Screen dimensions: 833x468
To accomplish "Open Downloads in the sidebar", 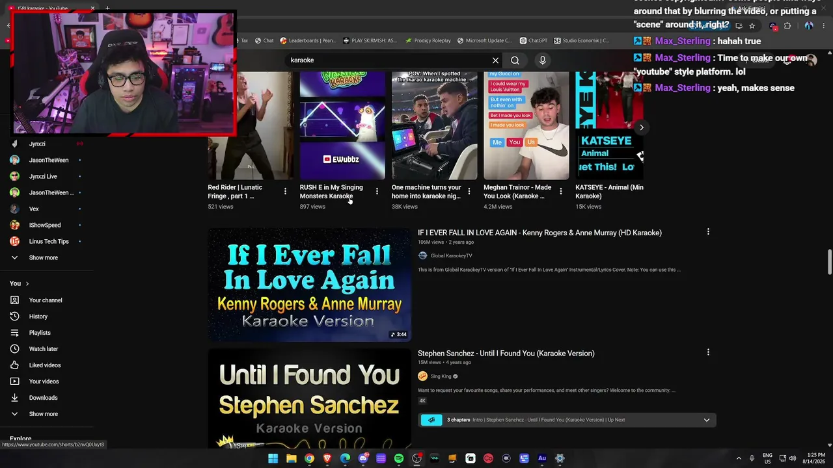I will coord(43,398).
